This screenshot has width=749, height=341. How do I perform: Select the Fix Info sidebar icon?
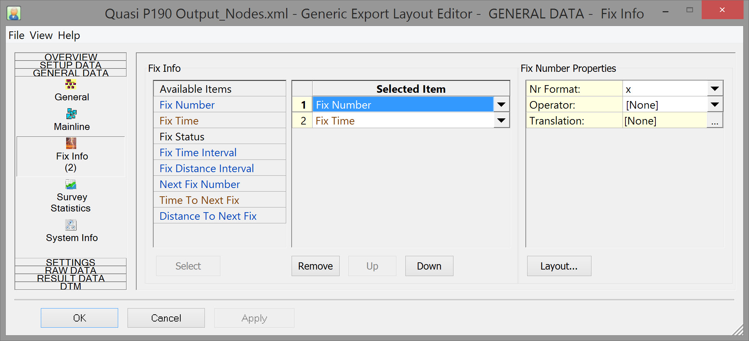(x=71, y=144)
